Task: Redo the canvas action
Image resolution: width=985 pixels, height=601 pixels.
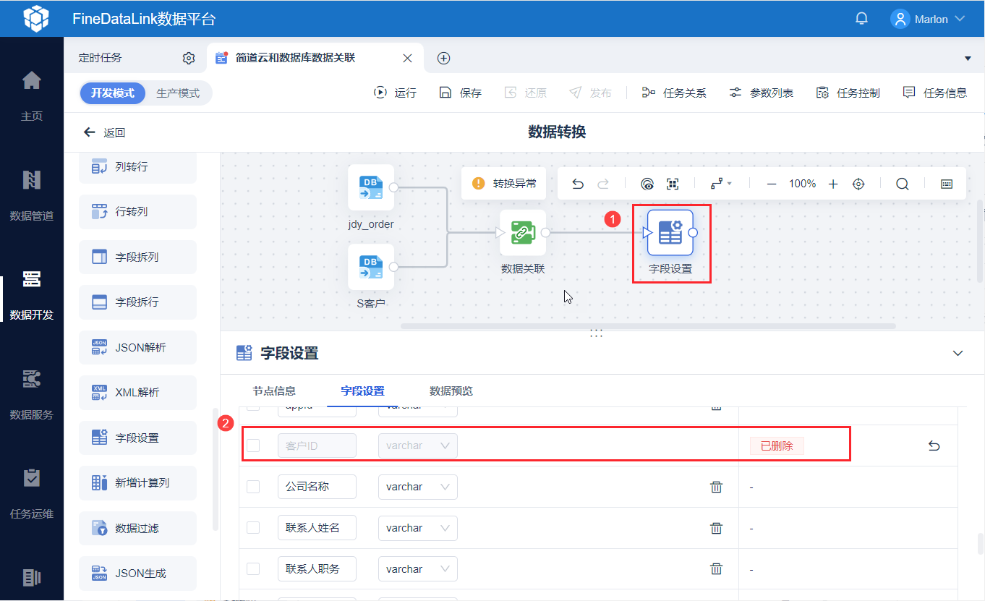Action: pyautogui.click(x=603, y=184)
